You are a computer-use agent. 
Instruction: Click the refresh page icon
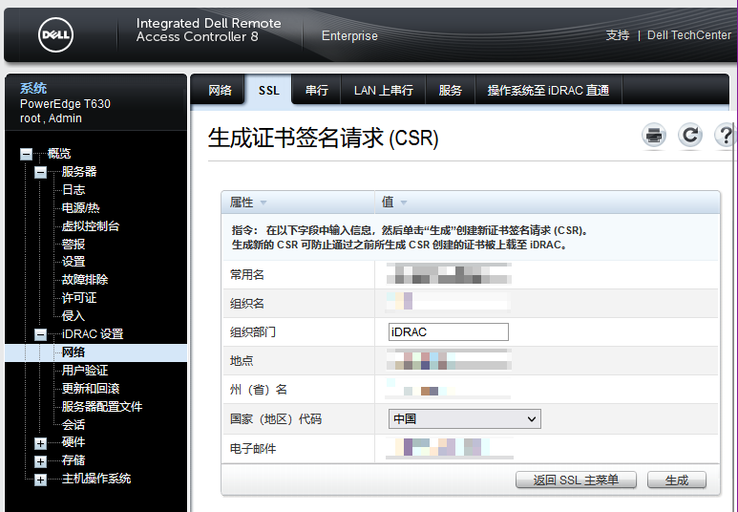pyautogui.click(x=690, y=136)
